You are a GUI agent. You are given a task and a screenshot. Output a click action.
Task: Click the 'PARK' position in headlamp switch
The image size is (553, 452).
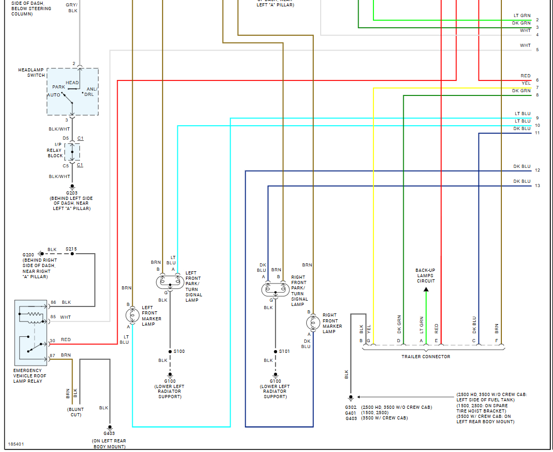pos(59,87)
